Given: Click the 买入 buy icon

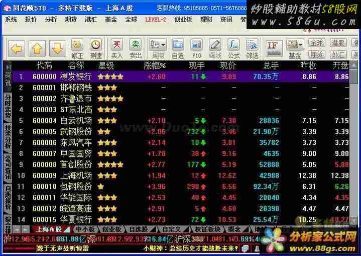Looking at the screenshot, I should (x=116, y=49).
